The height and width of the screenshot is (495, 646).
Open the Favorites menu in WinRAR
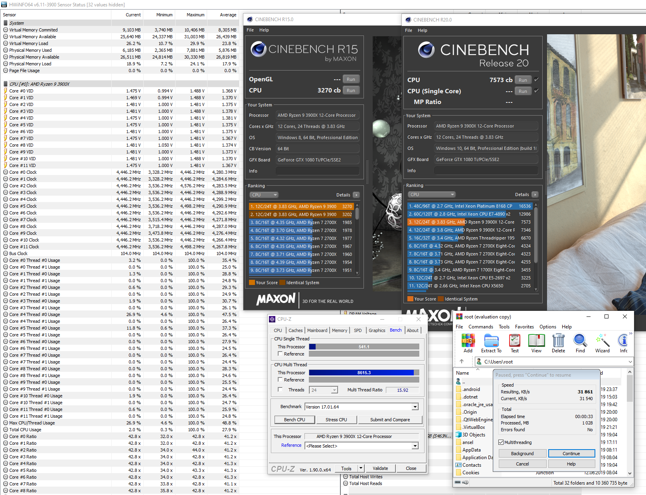click(524, 327)
